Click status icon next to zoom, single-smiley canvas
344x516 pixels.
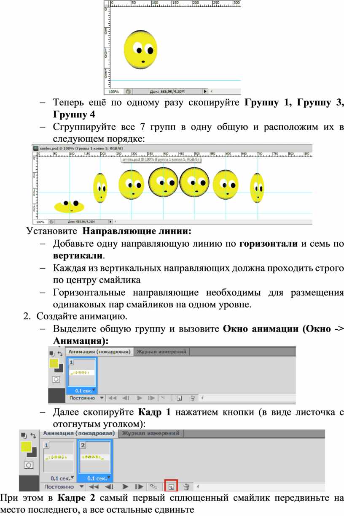[129, 91]
